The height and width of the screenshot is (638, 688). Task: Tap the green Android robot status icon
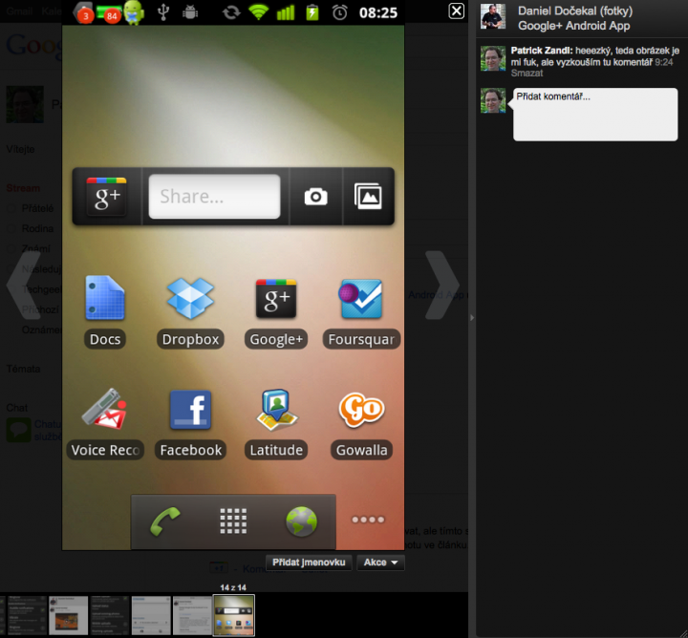pyautogui.click(x=134, y=12)
